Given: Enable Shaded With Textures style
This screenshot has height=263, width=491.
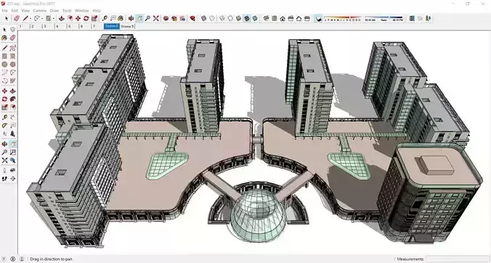Looking at the screenshot, I should [247, 19].
